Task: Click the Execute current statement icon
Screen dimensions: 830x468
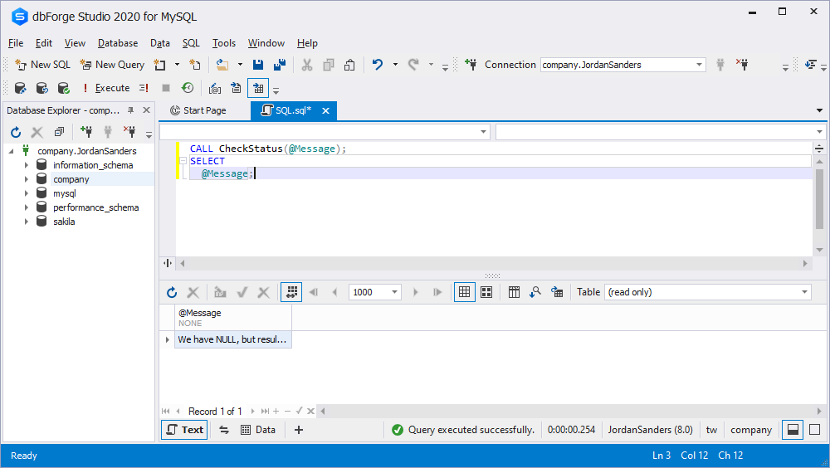Action: (x=144, y=88)
